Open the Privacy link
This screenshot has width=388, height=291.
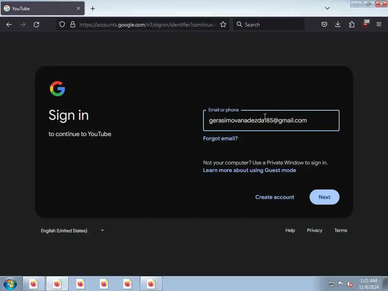coord(314,230)
